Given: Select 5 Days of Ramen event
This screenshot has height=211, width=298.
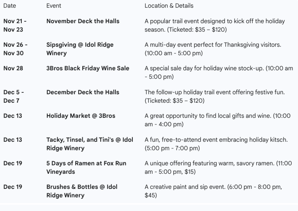Looking at the screenshot, I should (x=86, y=167).
